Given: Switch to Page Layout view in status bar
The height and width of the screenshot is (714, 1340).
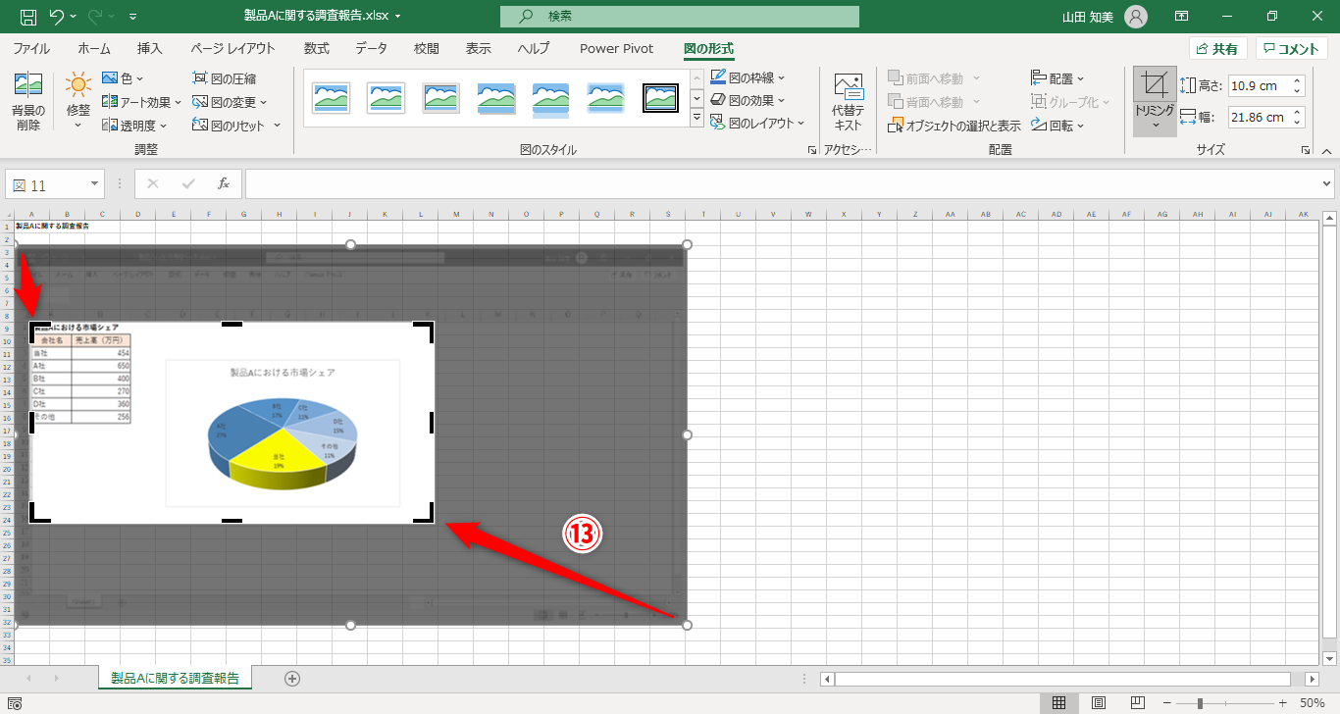Looking at the screenshot, I should click(1099, 703).
